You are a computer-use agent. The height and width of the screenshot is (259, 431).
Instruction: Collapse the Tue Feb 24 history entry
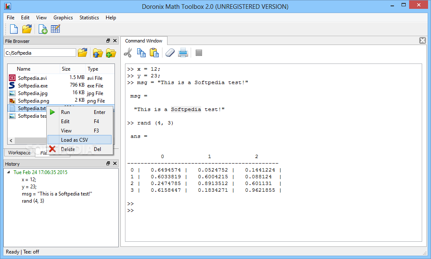8,172
